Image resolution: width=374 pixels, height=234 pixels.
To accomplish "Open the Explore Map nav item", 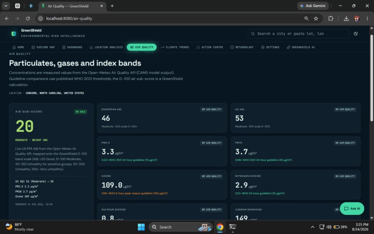I will click(x=43, y=47).
